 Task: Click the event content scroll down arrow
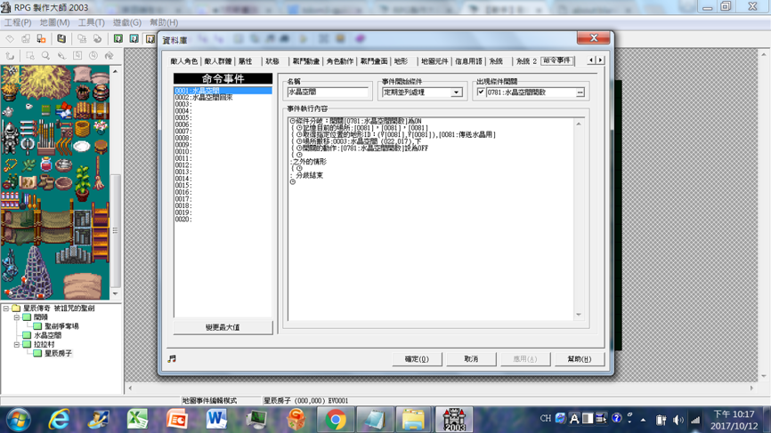[579, 315]
